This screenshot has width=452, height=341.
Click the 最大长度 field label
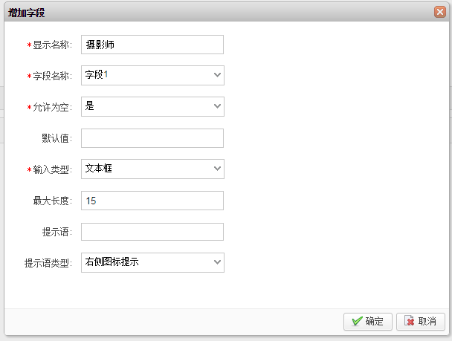point(52,201)
